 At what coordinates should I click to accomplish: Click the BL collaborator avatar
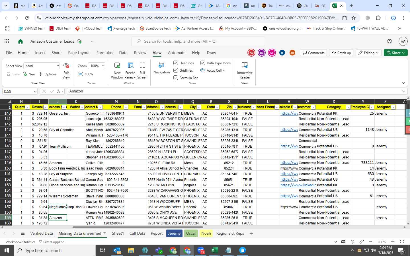(x=262, y=53)
